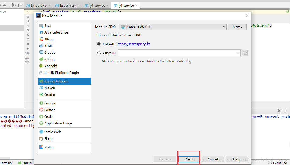Select Spring Initializr module type
Viewport: 290px width, 165px height.
point(64,81)
